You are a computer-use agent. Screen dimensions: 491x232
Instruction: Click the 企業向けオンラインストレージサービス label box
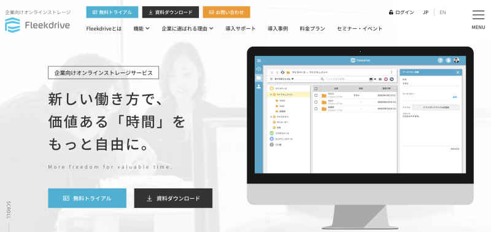[x=103, y=72]
